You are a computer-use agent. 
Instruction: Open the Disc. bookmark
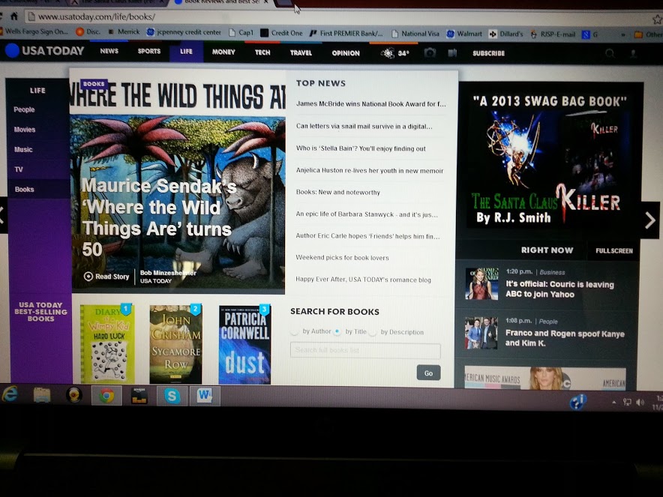[x=88, y=31]
